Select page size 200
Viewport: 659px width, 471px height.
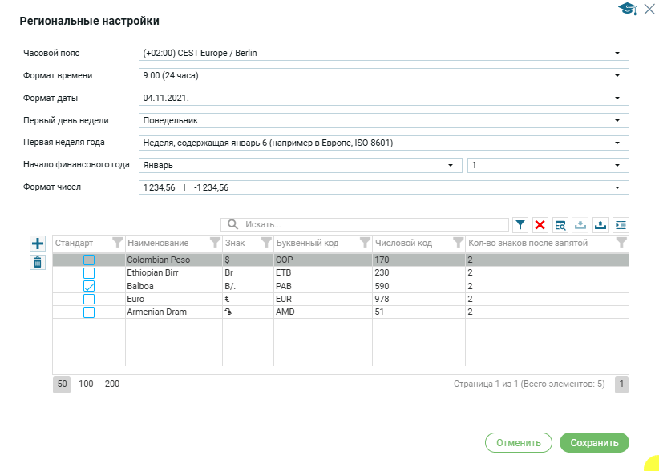pyautogui.click(x=112, y=384)
